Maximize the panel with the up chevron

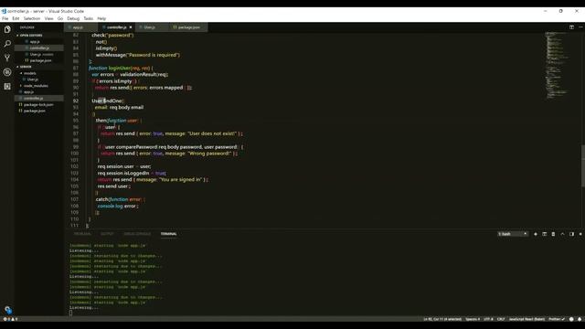(563, 234)
